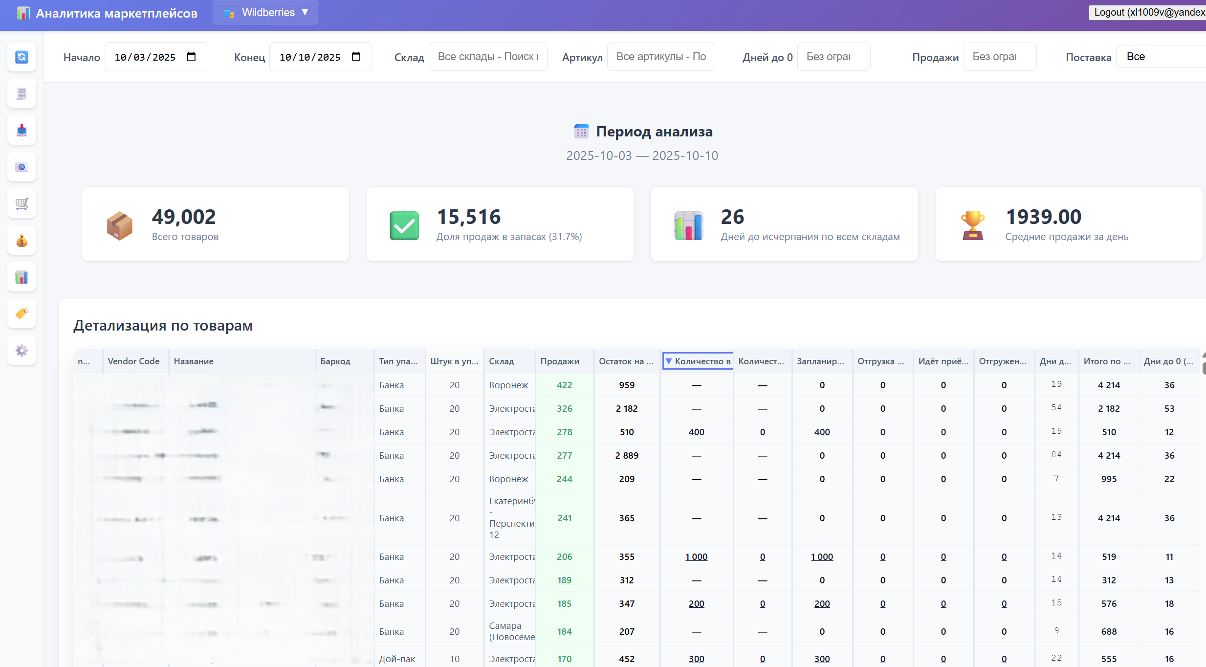Viewport: 1206px width, 667px height.
Task: Open the Wildberries marketplace dropdown
Action: pos(265,12)
